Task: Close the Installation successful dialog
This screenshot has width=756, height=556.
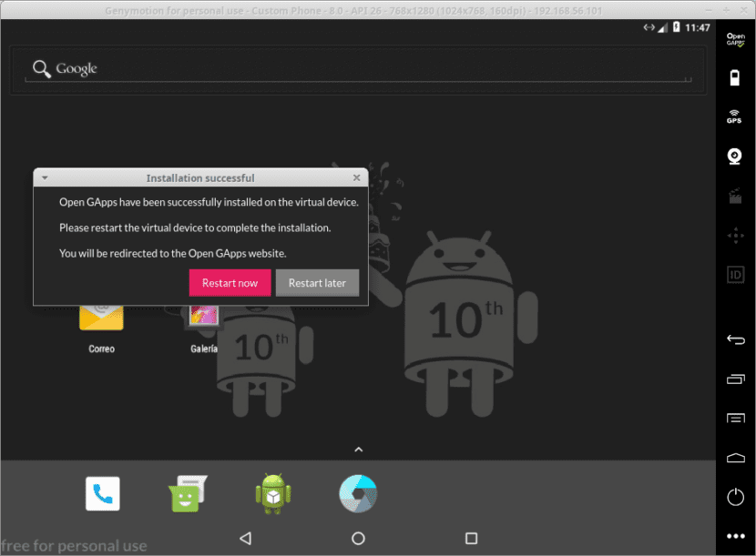Action: pyautogui.click(x=356, y=178)
